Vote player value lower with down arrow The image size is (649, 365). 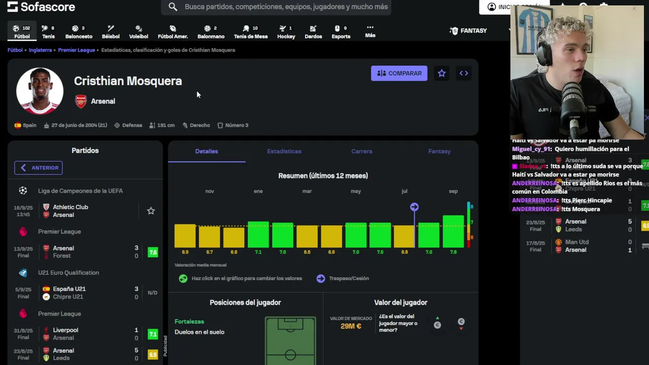(x=461, y=324)
